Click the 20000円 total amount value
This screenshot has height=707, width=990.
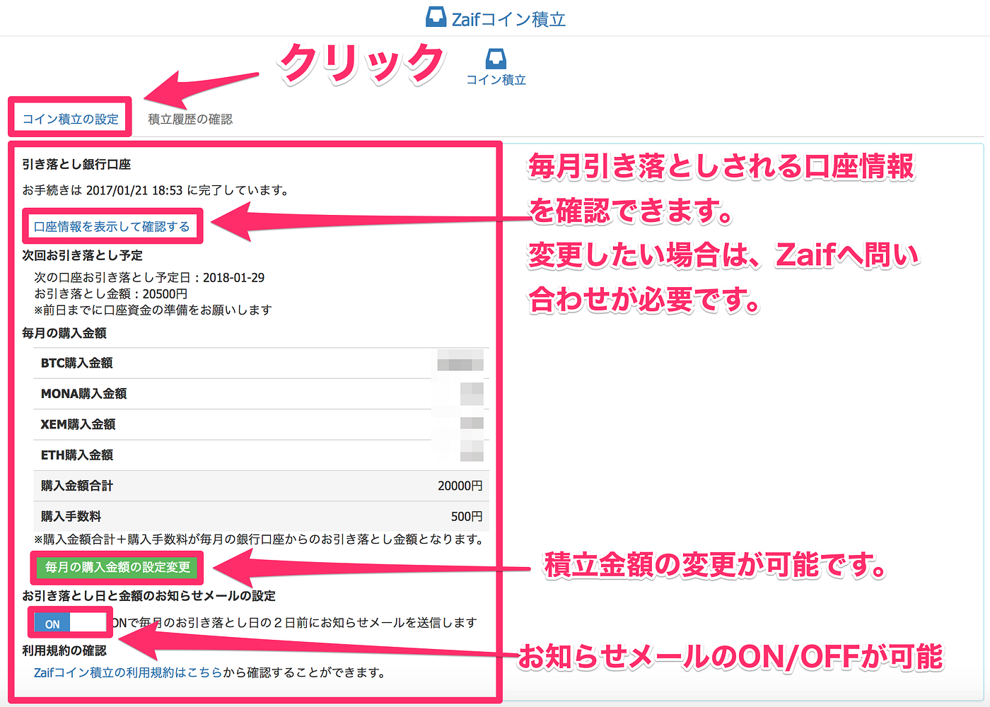(460, 486)
